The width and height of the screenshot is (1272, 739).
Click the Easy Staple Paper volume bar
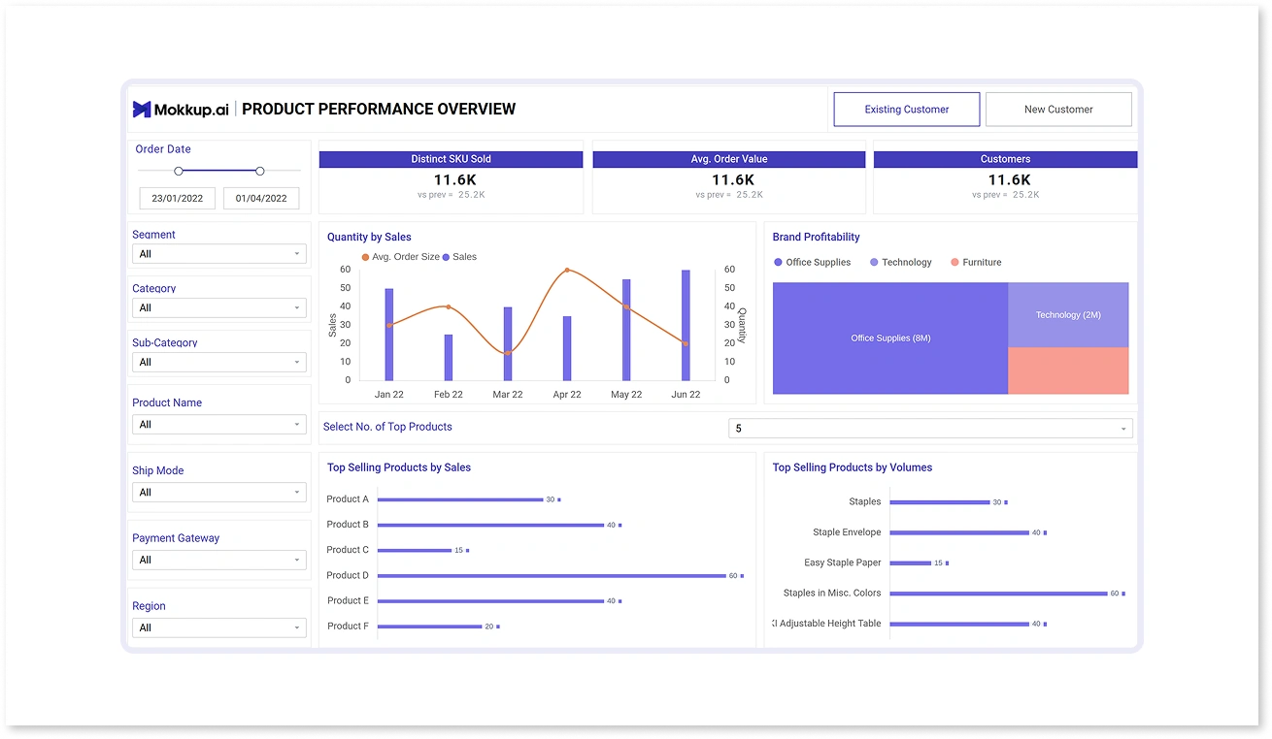pyautogui.click(x=911, y=562)
